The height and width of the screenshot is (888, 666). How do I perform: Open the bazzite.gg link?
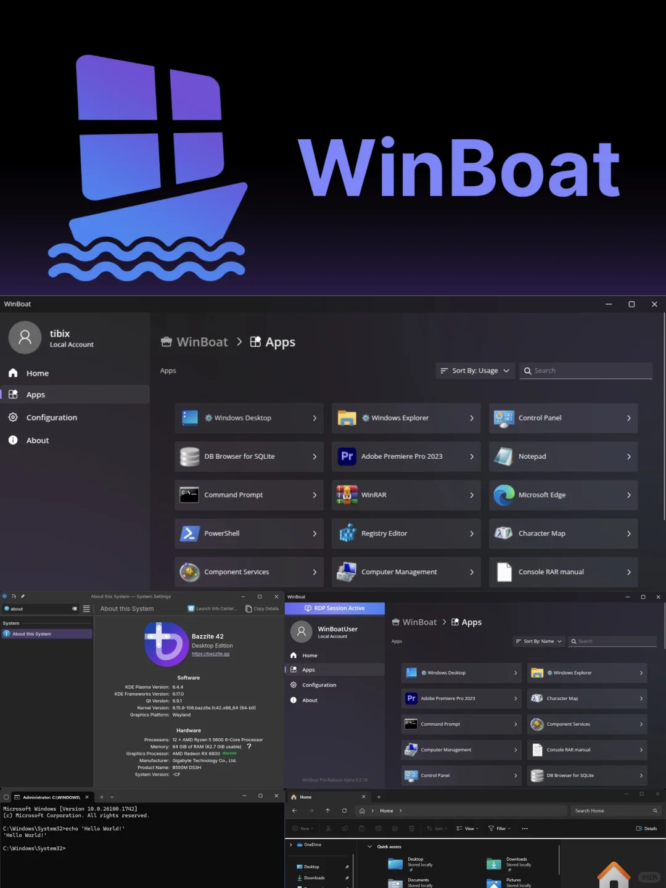211,654
